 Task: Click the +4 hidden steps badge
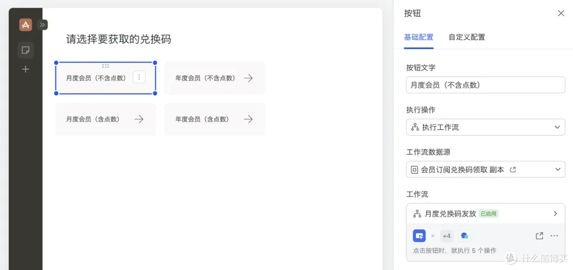pos(447,236)
